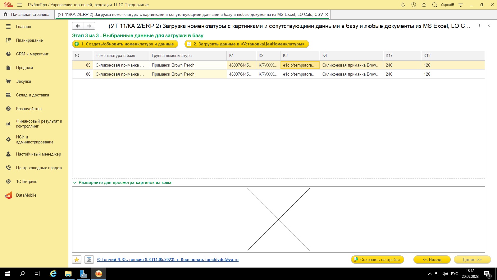The height and width of the screenshot is (280, 497).
Task: Click the yellow star button at the bottom
Action: [77, 259]
